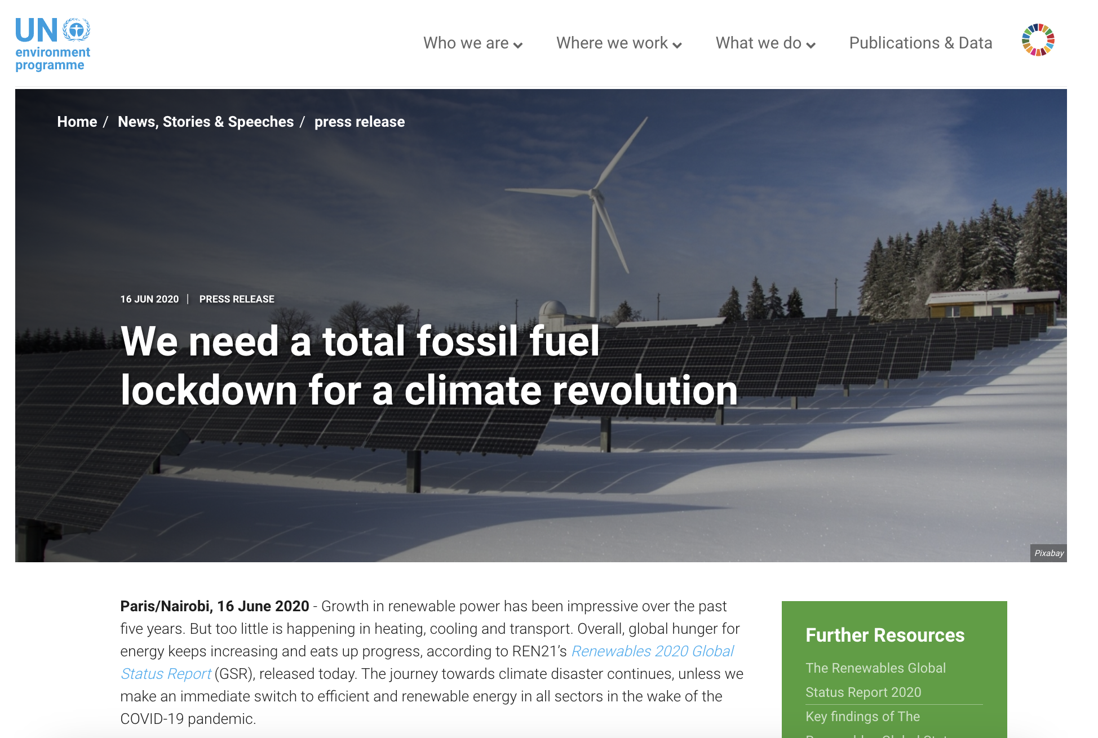Select the PRESS RELEASE label
Viewport: 1098px width, 738px height.
(x=237, y=299)
